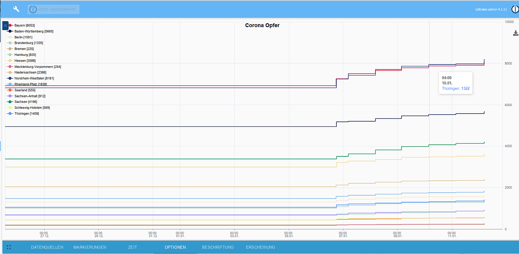Toggle the Bayern [8053] series in legend
519x254 pixels.
pyautogui.click(x=21, y=25)
